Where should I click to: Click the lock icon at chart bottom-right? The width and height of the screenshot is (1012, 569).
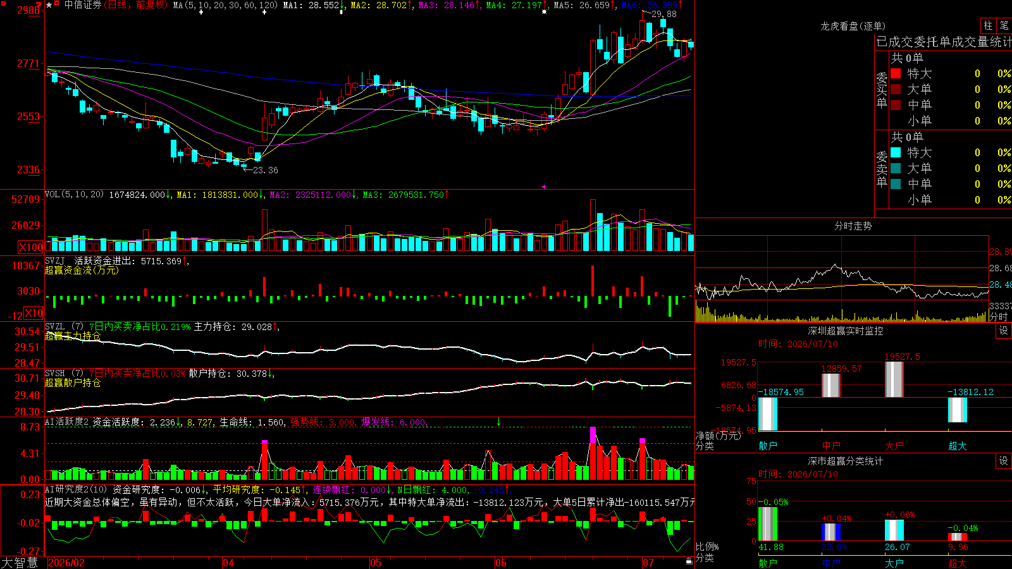point(689,561)
